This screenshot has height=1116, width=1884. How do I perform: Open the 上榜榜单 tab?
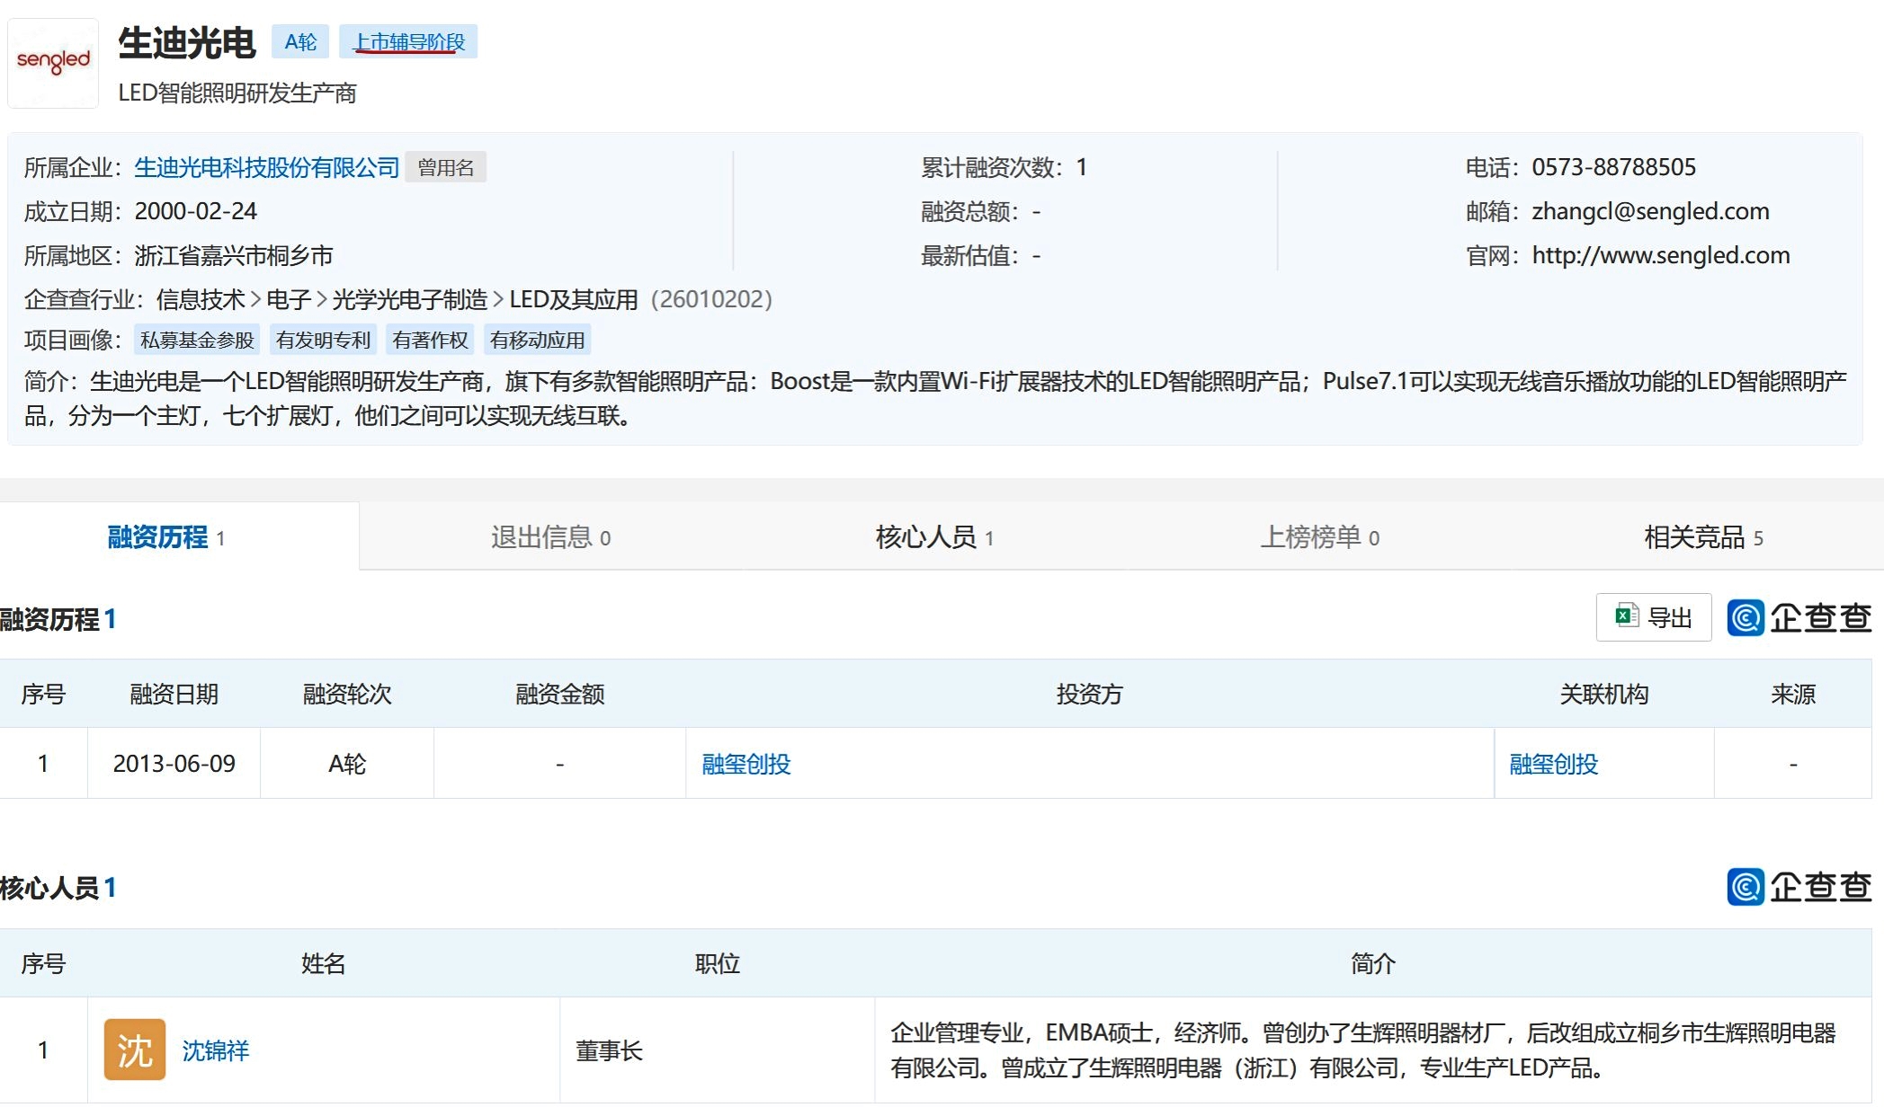[1319, 537]
